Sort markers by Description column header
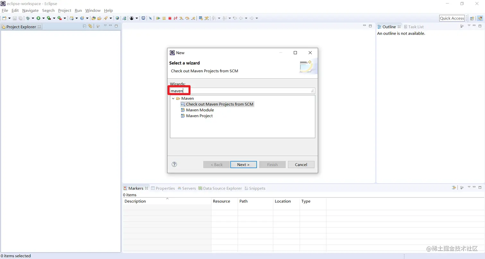The height and width of the screenshot is (259, 485). point(167,201)
